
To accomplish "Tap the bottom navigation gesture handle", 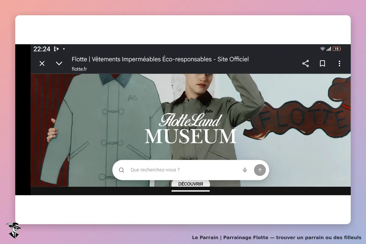I will click(191, 191).
